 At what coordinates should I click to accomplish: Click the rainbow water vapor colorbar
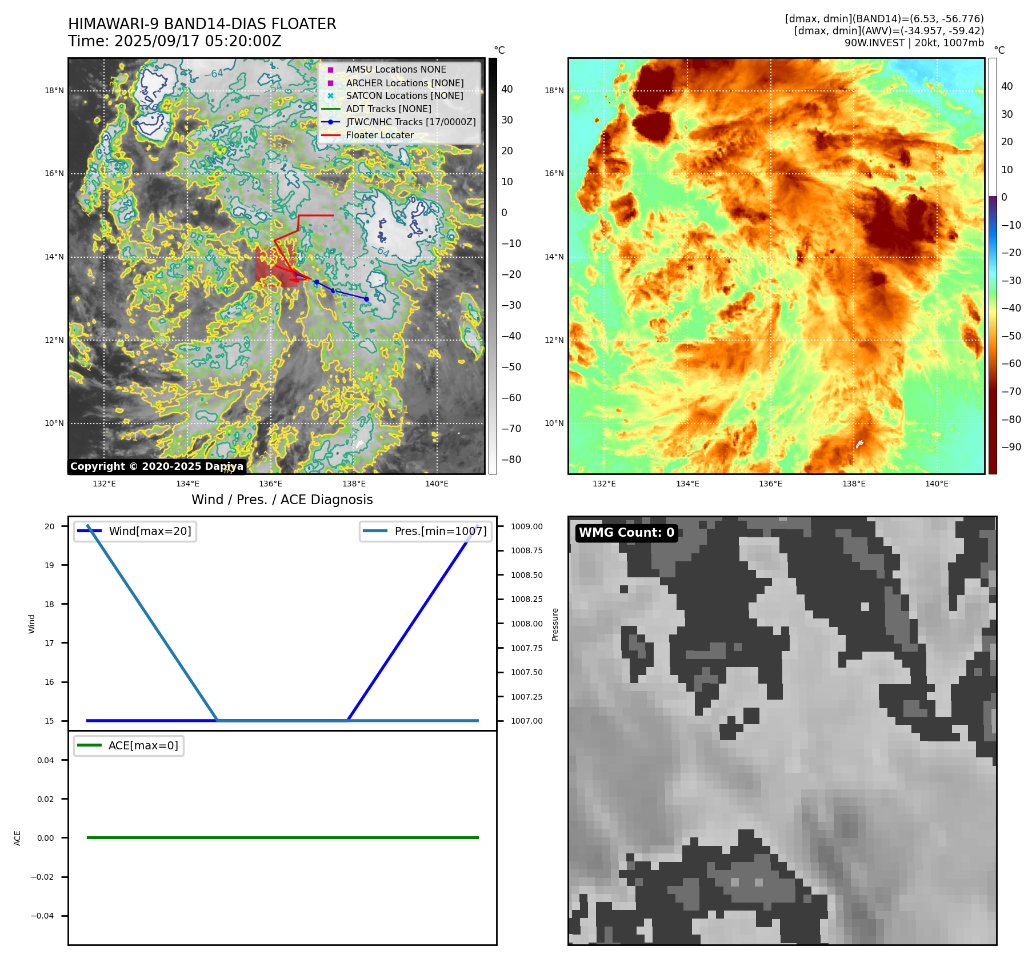point(993,266)
